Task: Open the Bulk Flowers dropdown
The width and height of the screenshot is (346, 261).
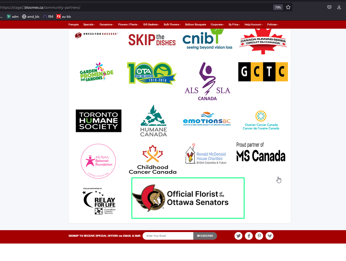Action: click(x=172, y=25)
